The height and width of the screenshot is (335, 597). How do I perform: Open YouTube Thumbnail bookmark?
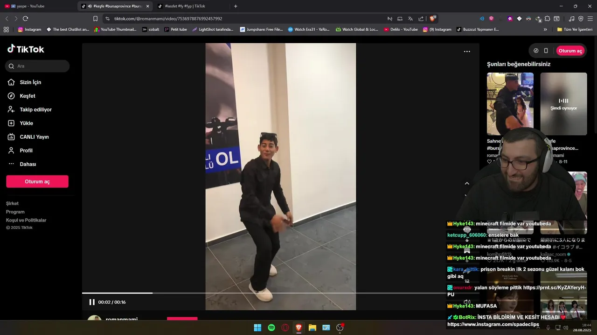115,29
